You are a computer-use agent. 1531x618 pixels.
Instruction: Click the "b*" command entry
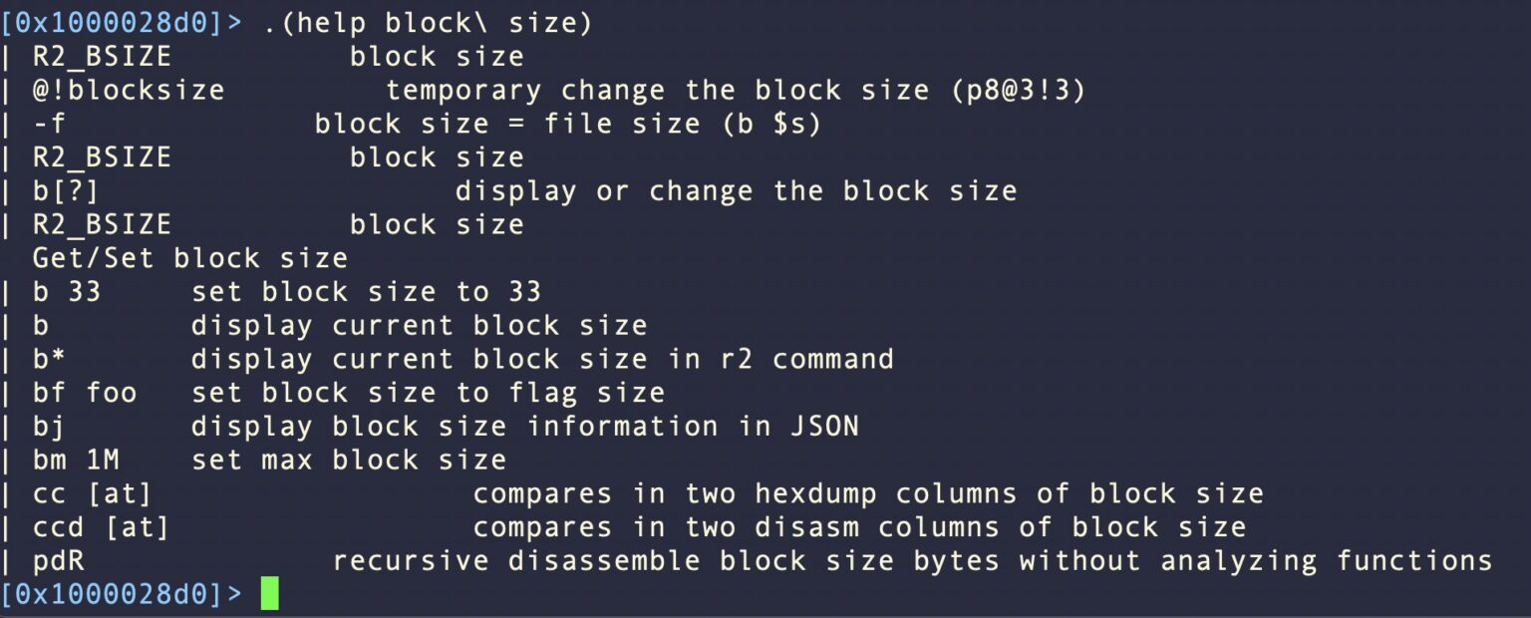[x=50, y=359]
